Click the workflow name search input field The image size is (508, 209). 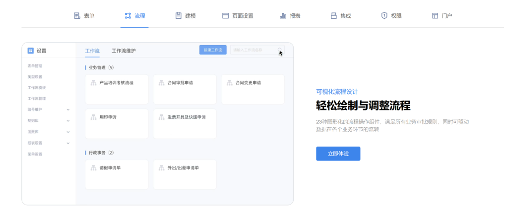[x=253, y=50]
